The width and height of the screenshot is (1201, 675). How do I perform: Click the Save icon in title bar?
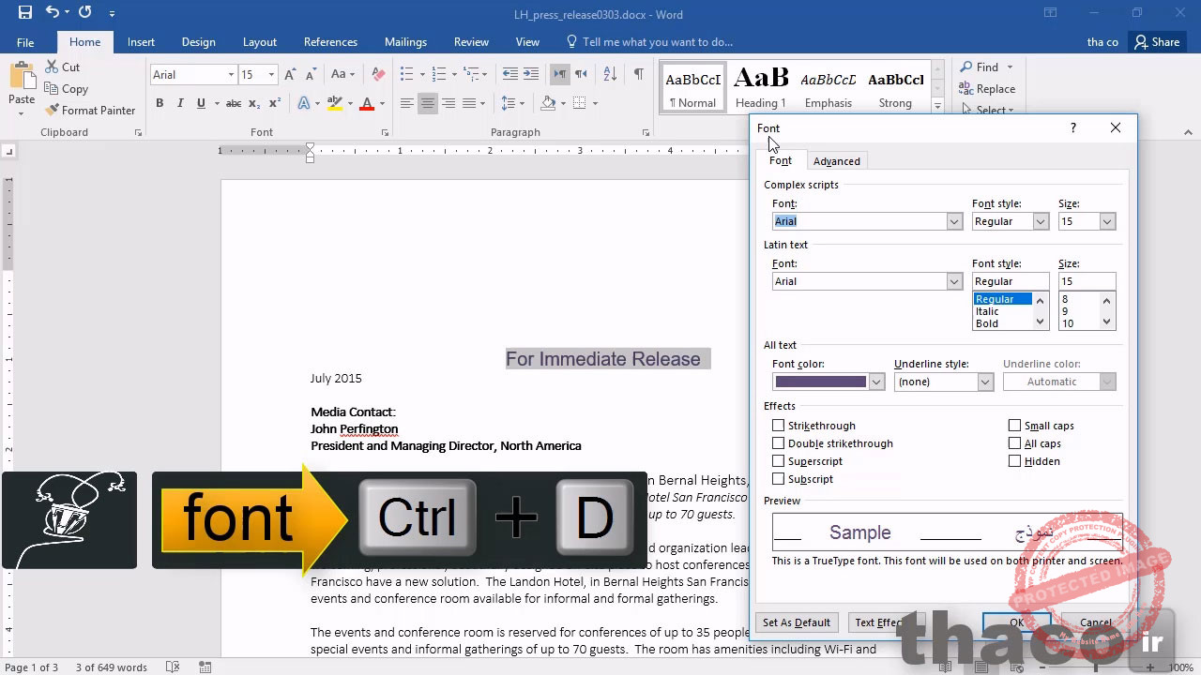25,13
